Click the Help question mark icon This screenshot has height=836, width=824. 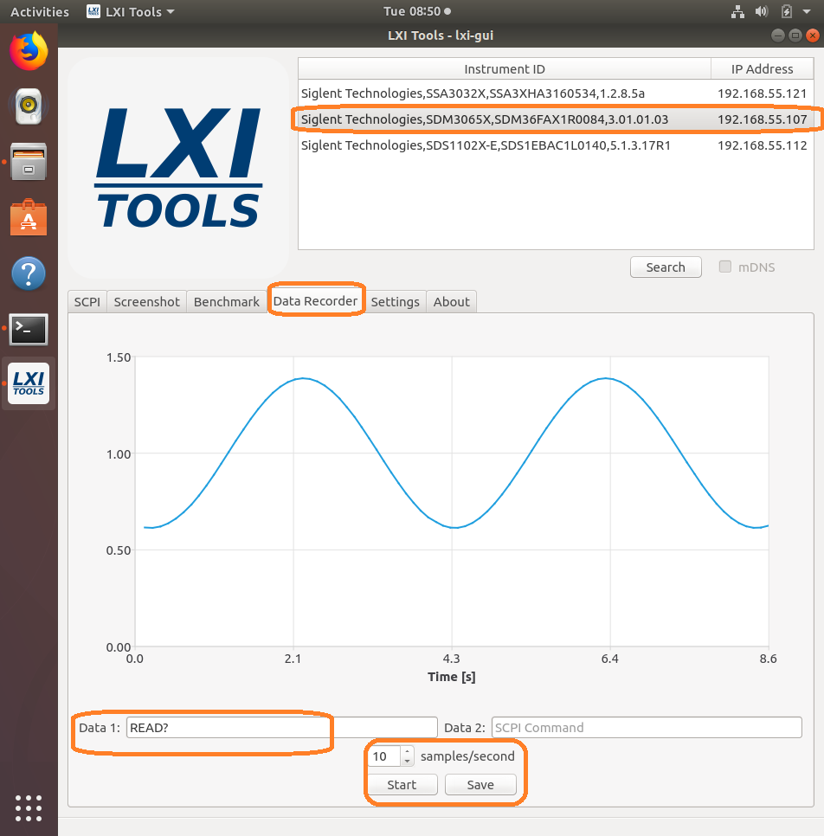[x=29, y=273]
